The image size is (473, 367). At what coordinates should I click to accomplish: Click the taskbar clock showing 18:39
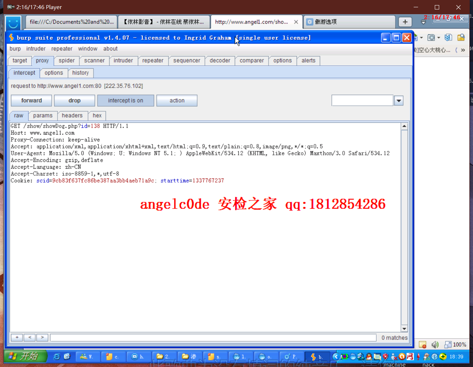[456, 356]
